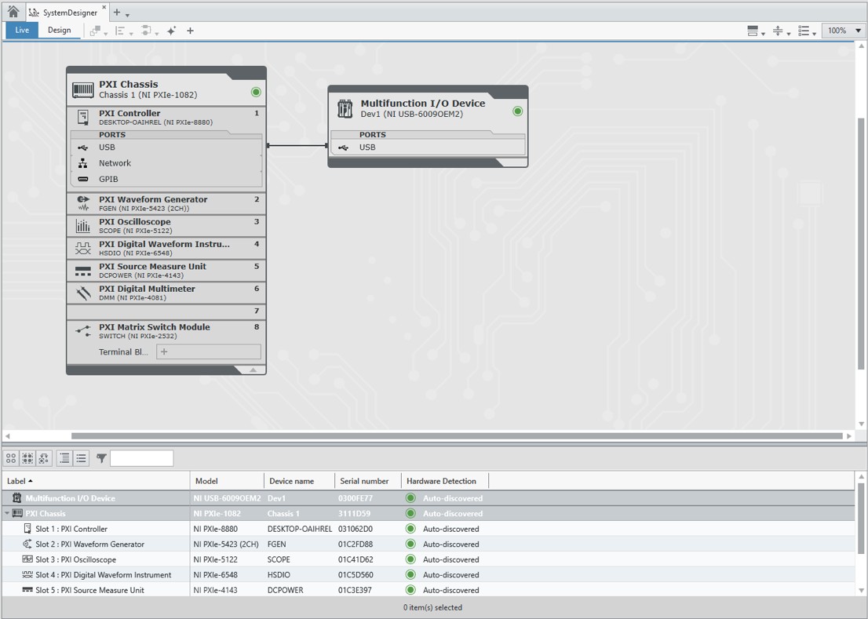Select the PXI Controller slot icon
The image size is (868, 619).
point(83,117)
